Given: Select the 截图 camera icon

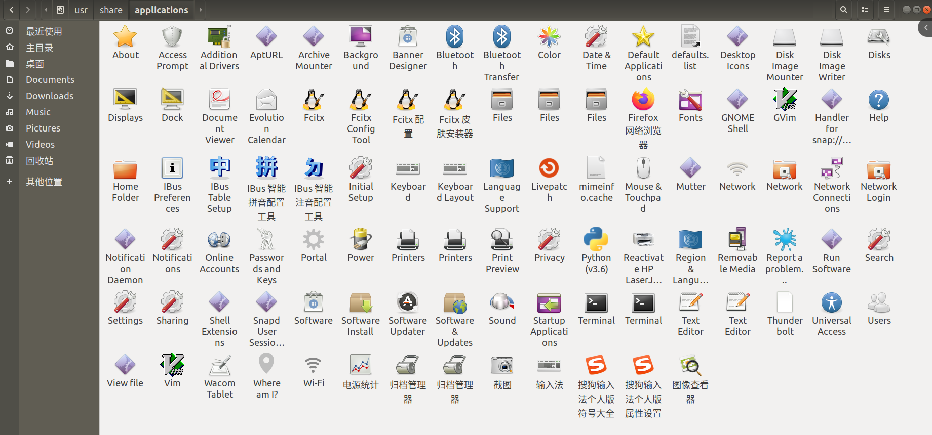Looking at the screenshot, I should pos(502,365).
